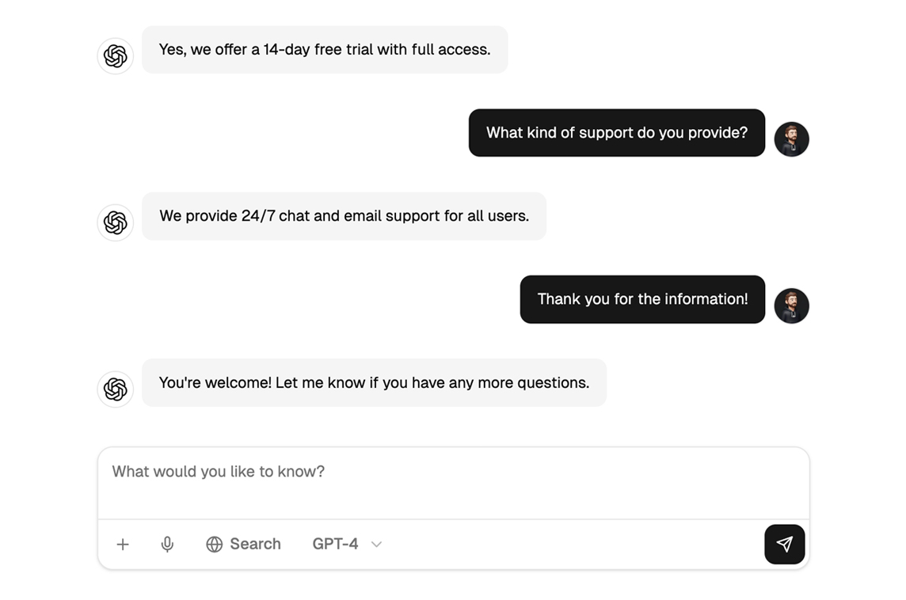
Task: Click the assistant logo beside the free trial reply
Action: (x=116, y=56)
